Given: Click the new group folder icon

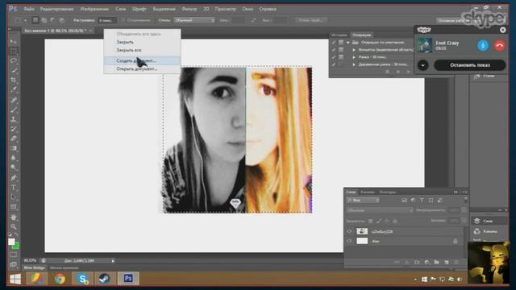Looking at the screenshot, I should 436,263.
